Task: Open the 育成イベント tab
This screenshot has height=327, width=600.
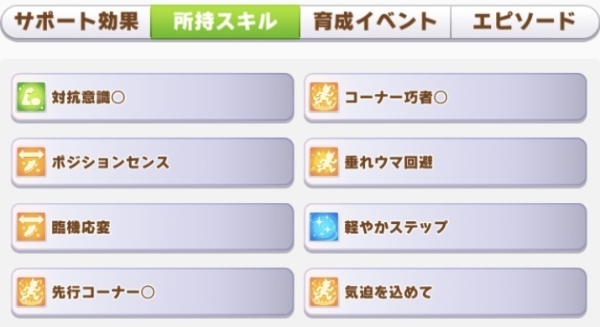Action: (x=375, y=22)
